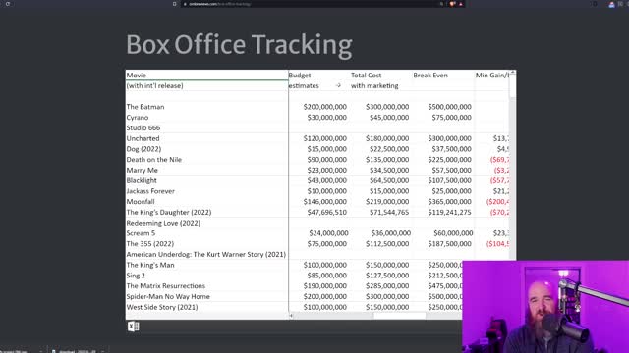The image size is (629, 353).
Task: Select the 'Total Cost' header cell
Action: coord(381,75)
